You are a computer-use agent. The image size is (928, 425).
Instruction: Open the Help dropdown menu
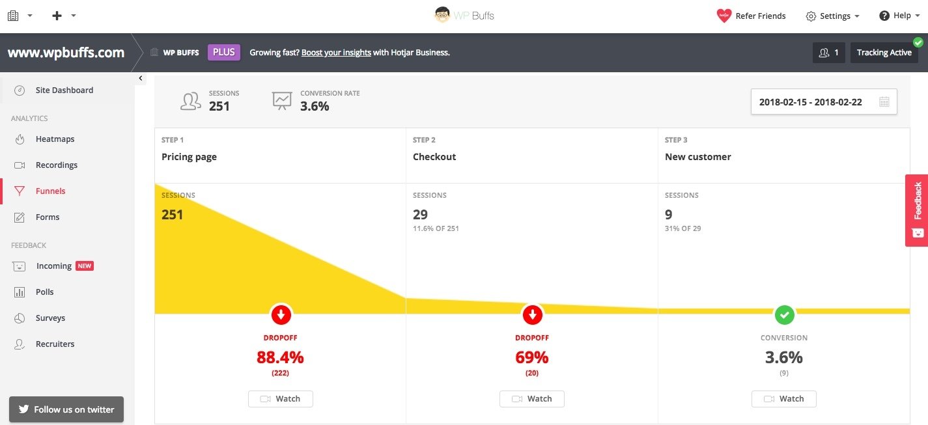(900, 16)
